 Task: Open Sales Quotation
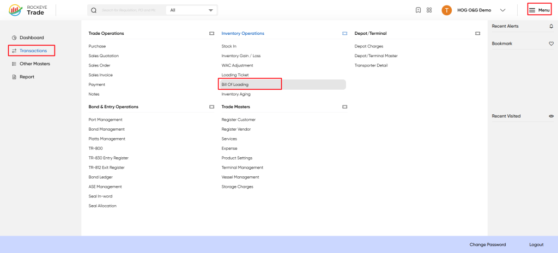(x=104, y=56)
